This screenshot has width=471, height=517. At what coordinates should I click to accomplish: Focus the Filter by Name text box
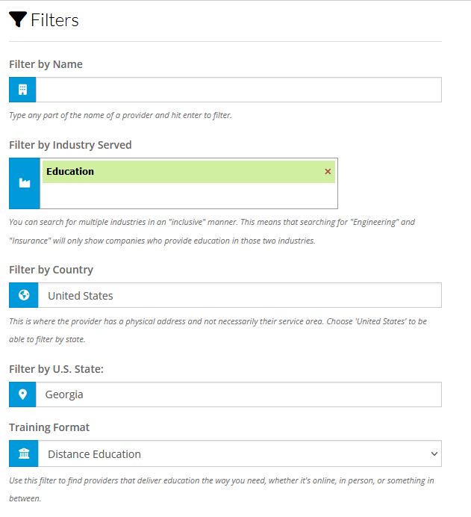(238, 90)
